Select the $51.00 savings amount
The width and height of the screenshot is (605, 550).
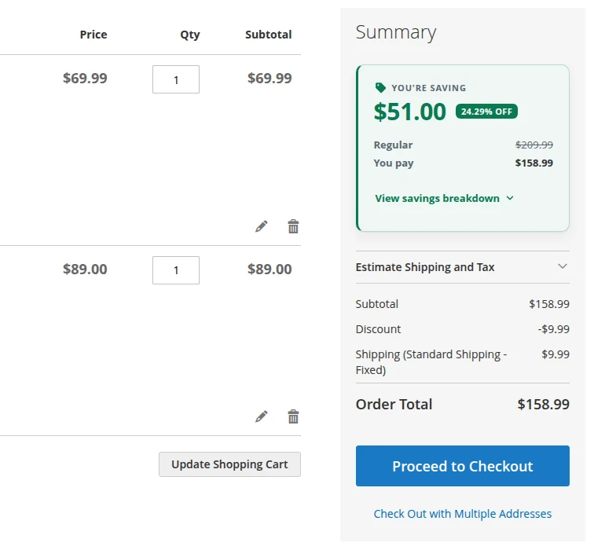410,112
